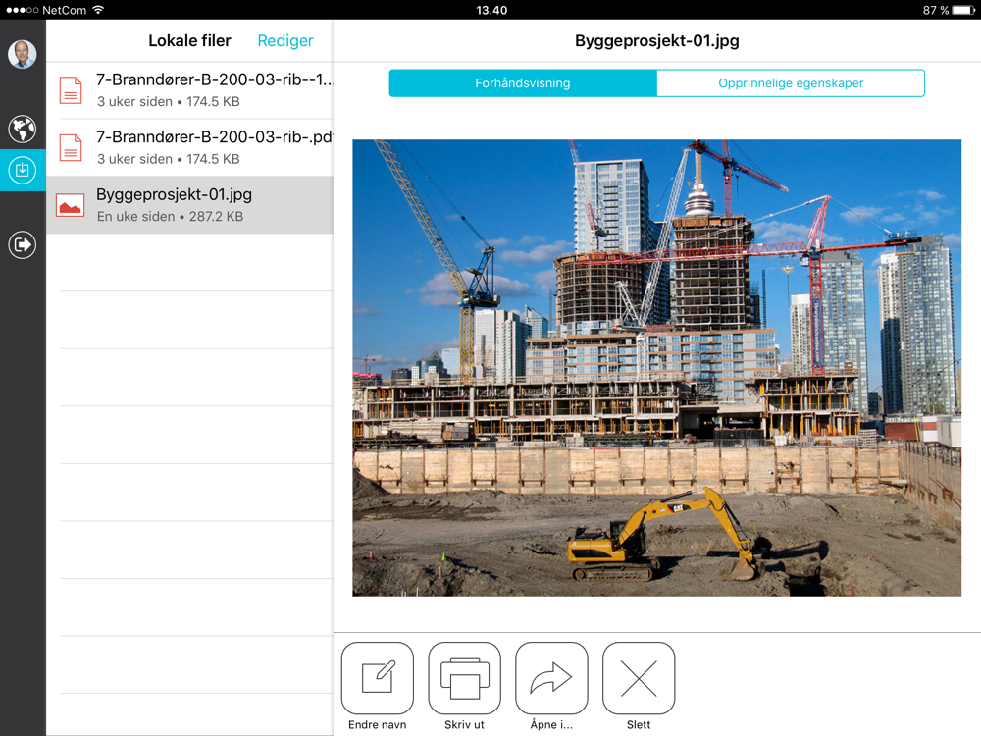Tap the PDF icon of second Branndører file
The image size is (981, 736).
click(71, 148)
